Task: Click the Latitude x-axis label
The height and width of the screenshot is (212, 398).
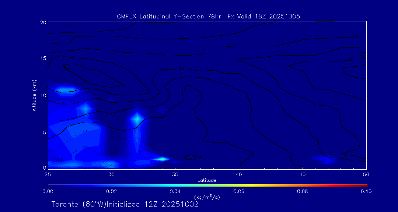Action: point(207,180)
